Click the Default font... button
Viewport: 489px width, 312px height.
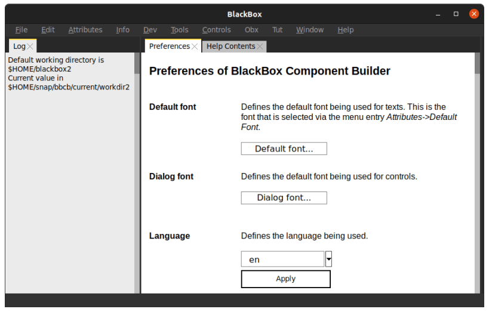pos(284,149)
